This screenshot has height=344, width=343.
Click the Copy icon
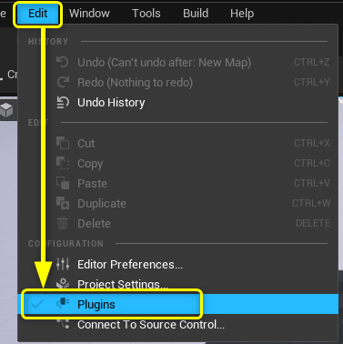tap(63, 163)
